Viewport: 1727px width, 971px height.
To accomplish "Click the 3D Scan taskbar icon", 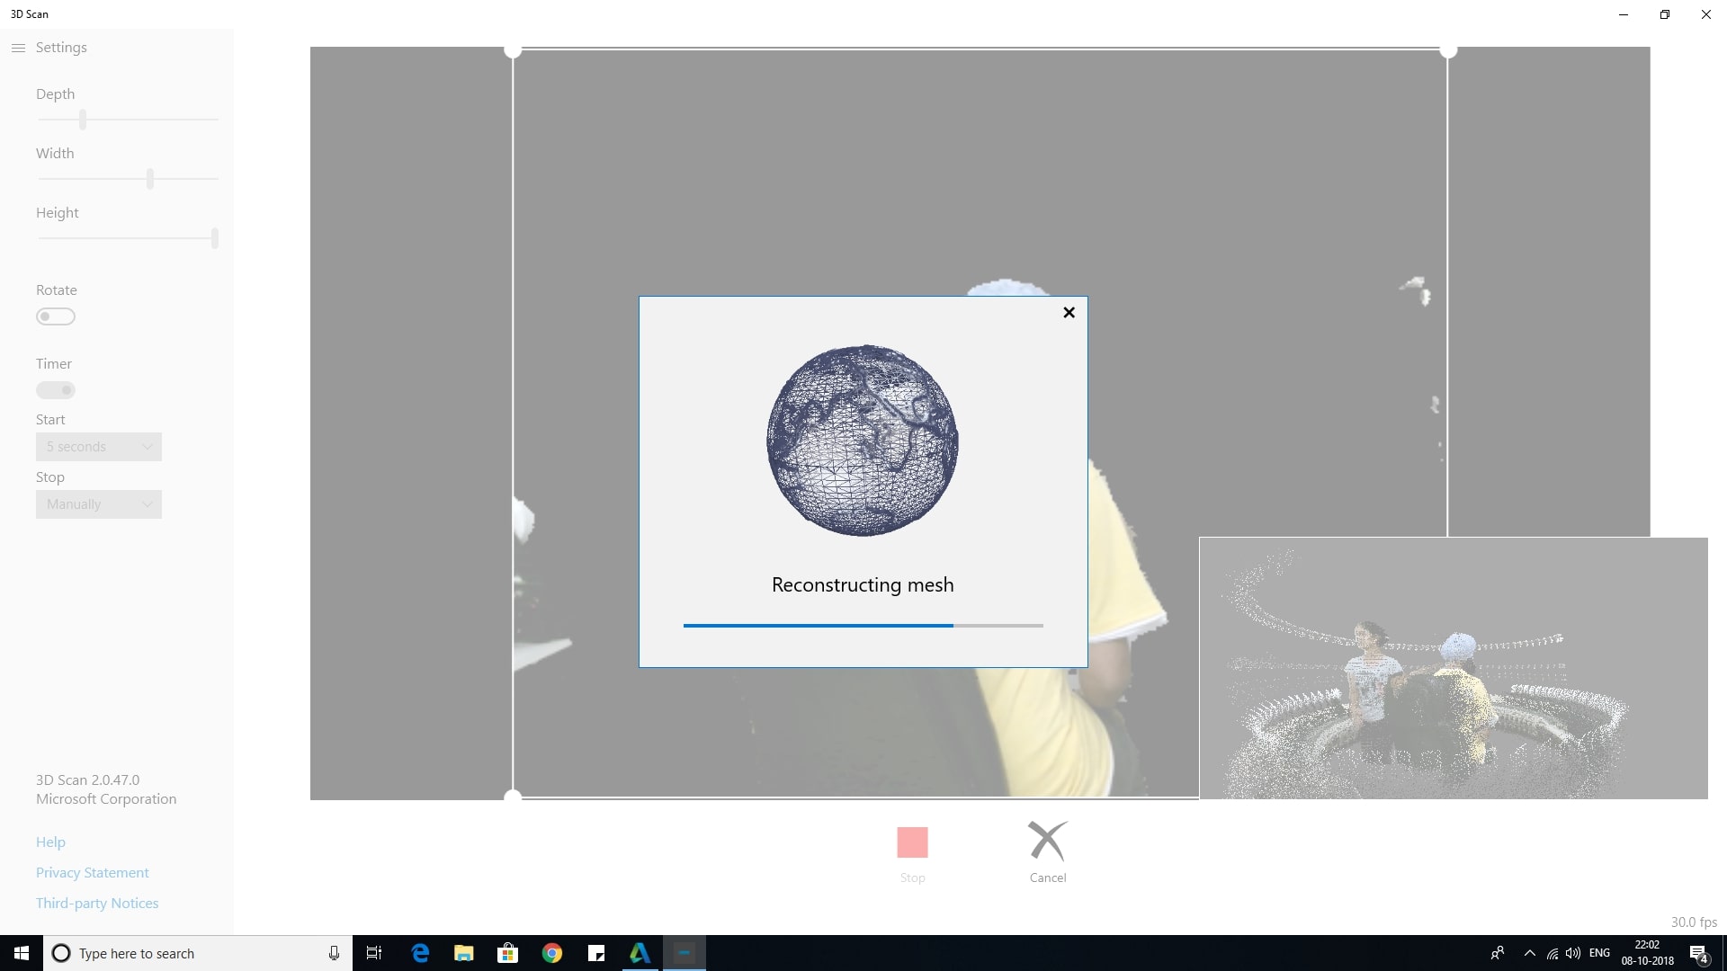I will coord(685,953).
